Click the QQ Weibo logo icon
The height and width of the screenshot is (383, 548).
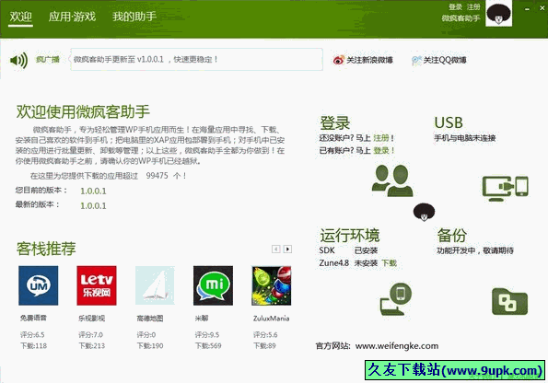click(416, 61)
